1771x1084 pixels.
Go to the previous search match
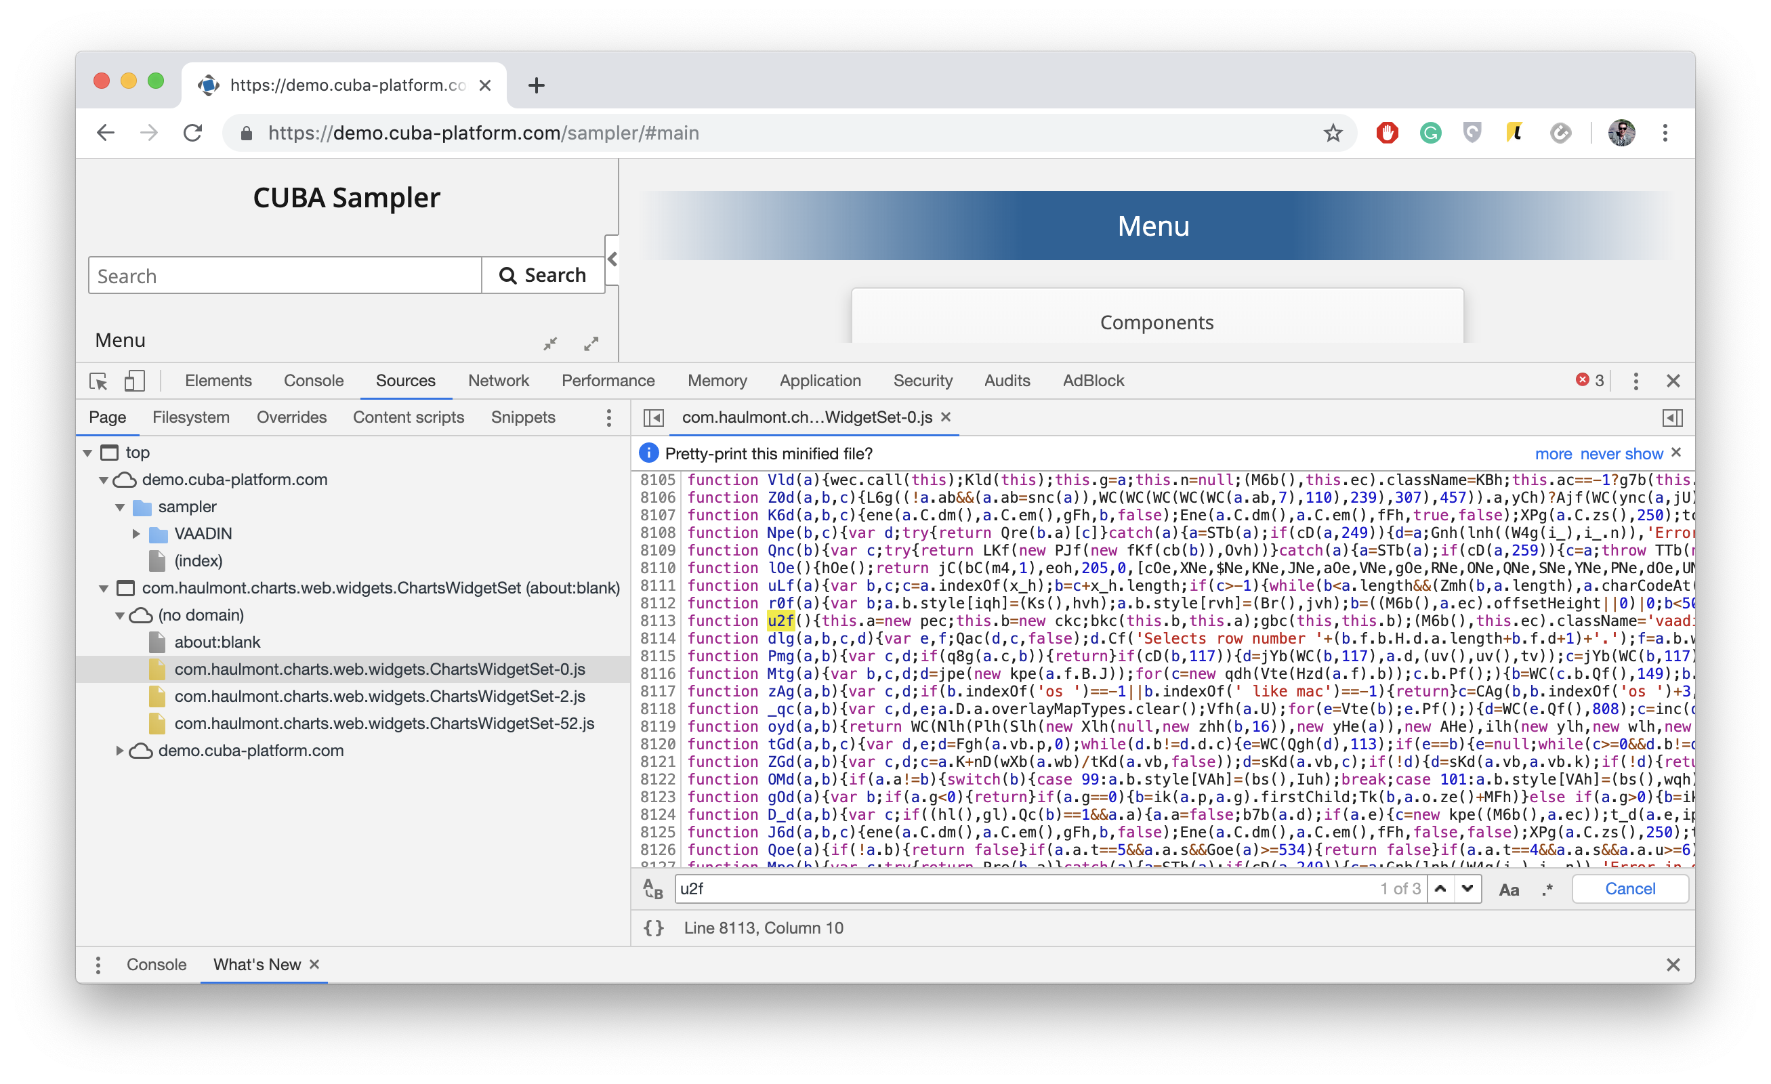pyautogui.click(x=1440, y=889)
